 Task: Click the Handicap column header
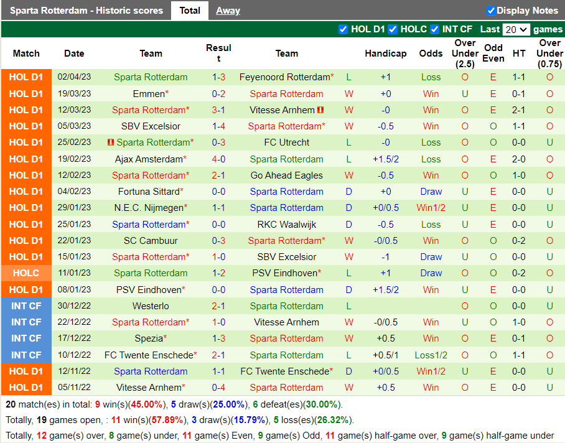(x=386, y=54)
